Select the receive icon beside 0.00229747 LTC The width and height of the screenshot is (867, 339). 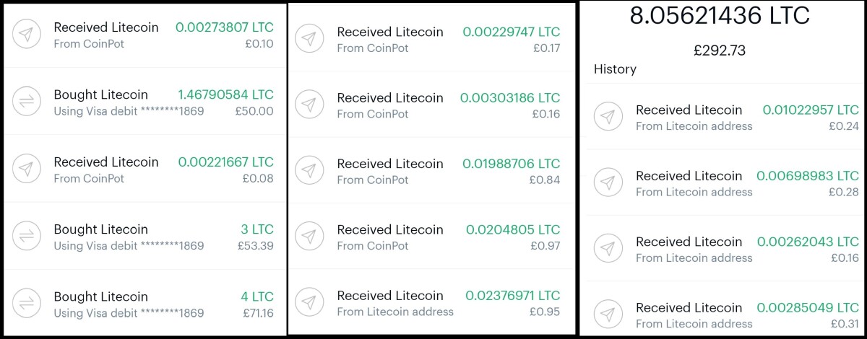pos(309,39)
